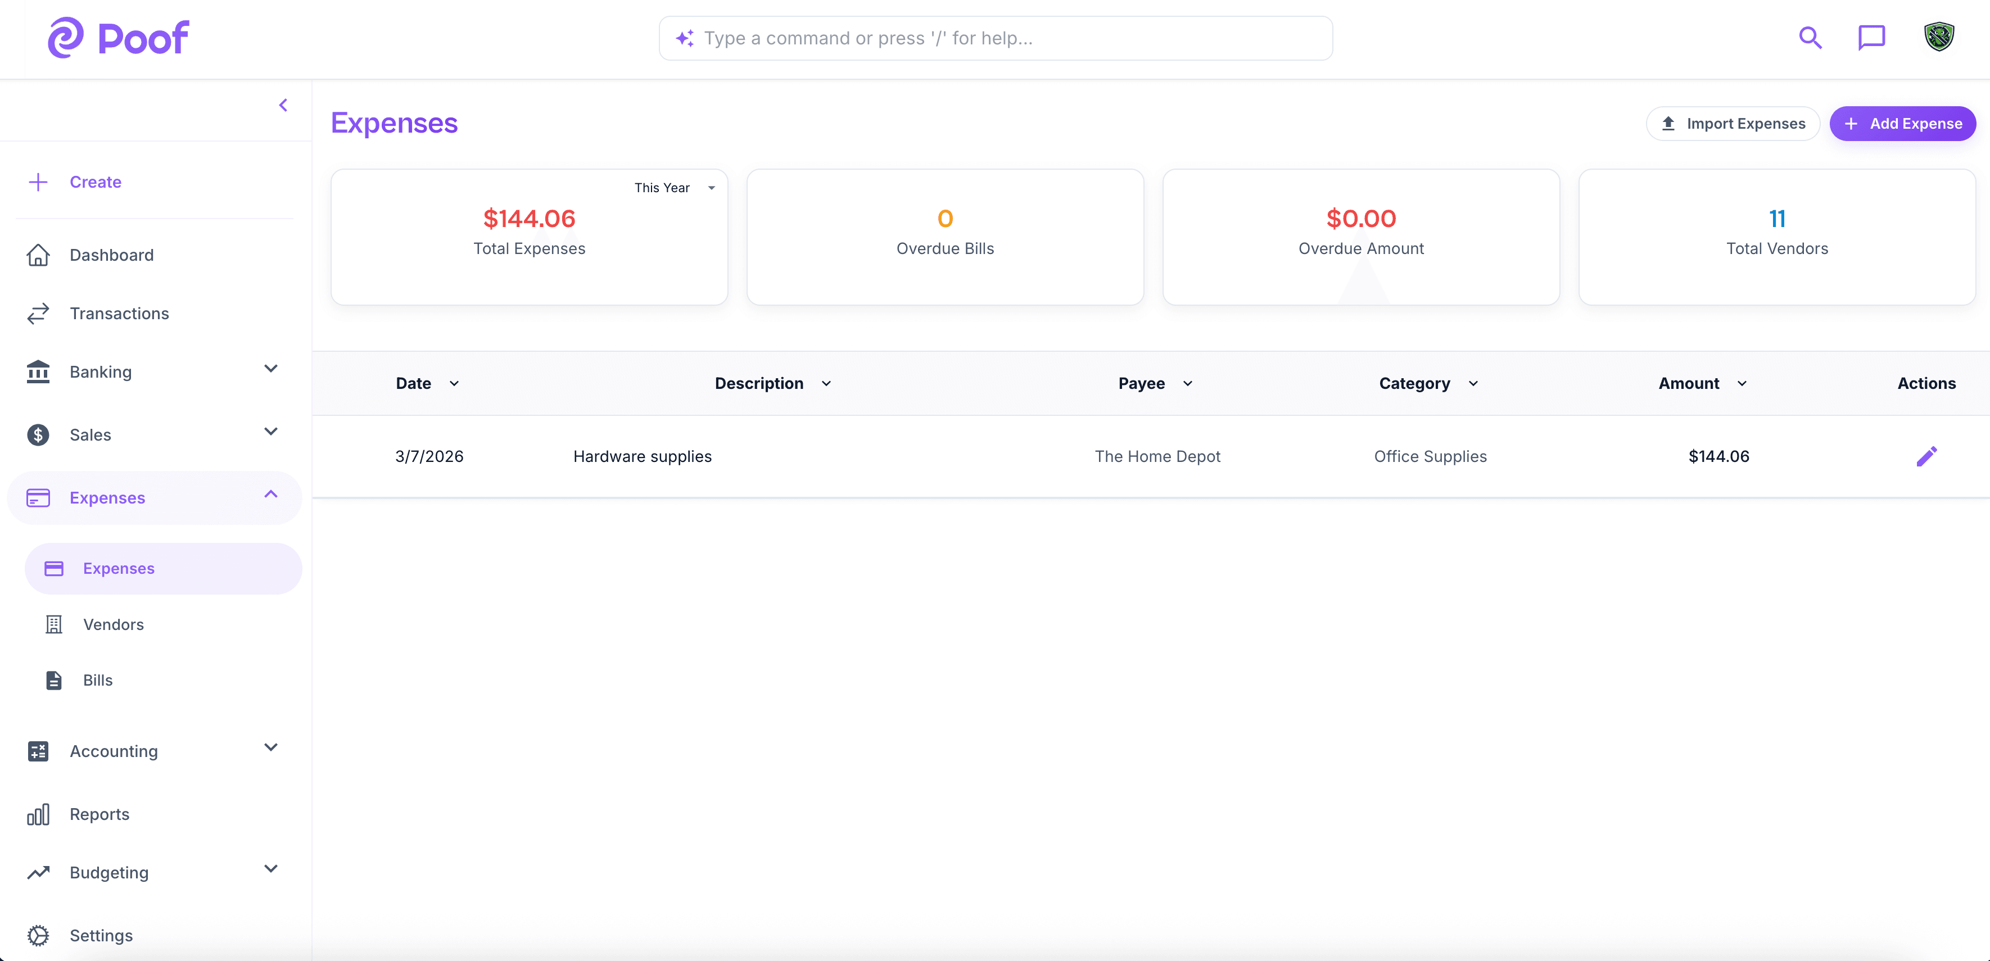Open the Category column sort dropdown

pos(1472,382)
